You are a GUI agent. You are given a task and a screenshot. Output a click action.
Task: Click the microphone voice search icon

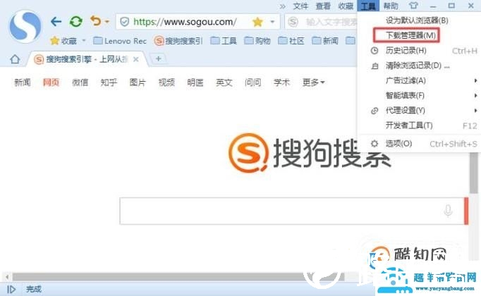(x=448, y=211)
